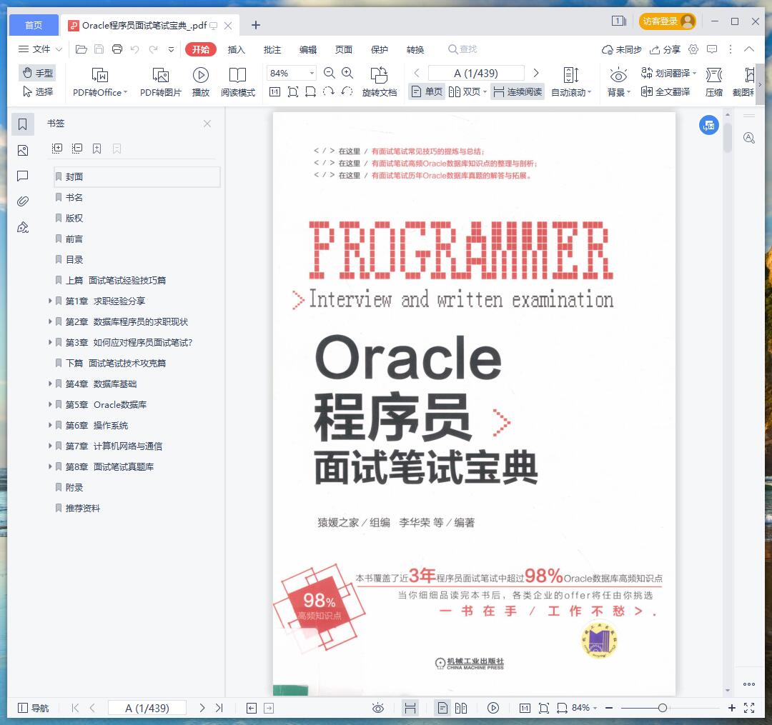Toggle eye-protection mode in the status bar
Viewport: 772px width, 725px height.
coord(378,708)
